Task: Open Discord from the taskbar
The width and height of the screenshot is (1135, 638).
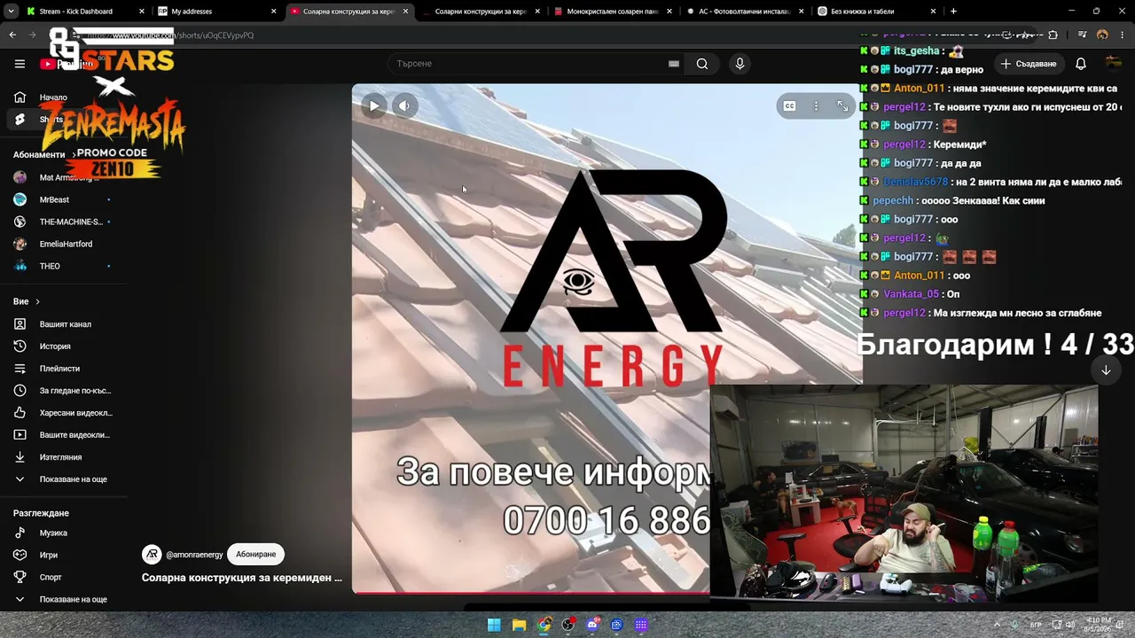Action: tap(592, 625)
